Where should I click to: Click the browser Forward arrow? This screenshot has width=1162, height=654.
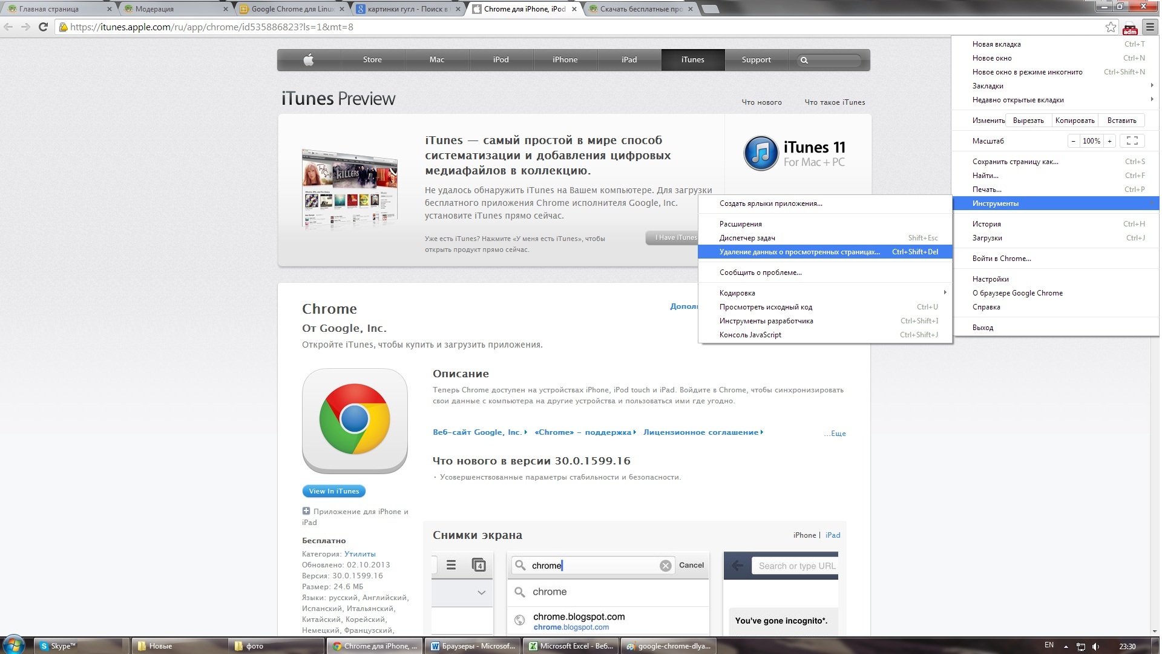click(25, 27)
